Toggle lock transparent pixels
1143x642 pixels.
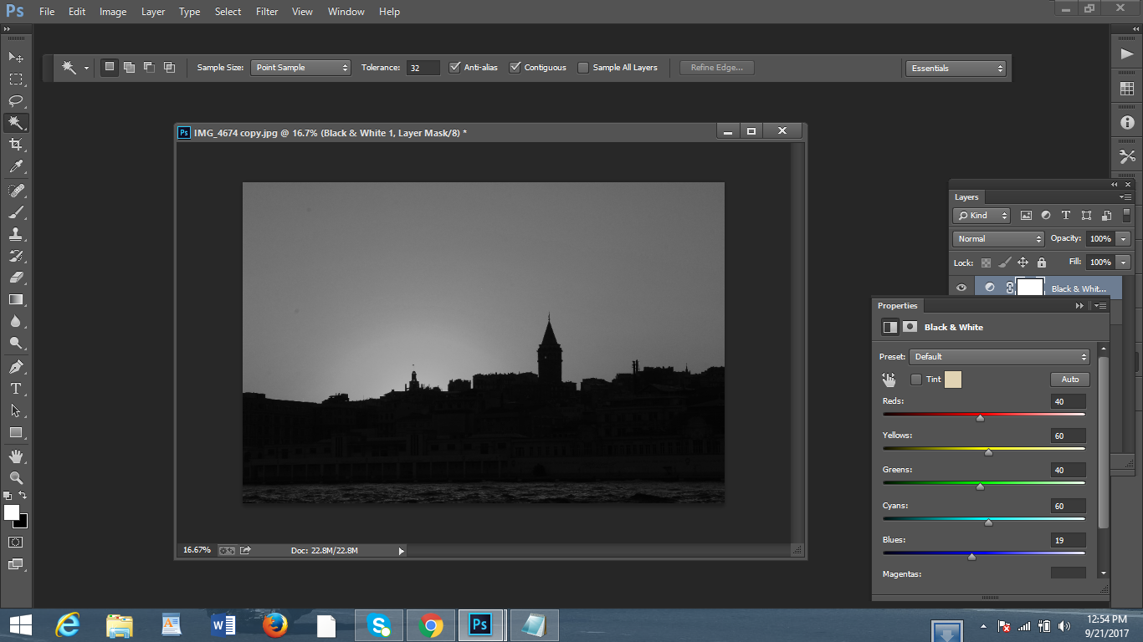click(986, 262)
